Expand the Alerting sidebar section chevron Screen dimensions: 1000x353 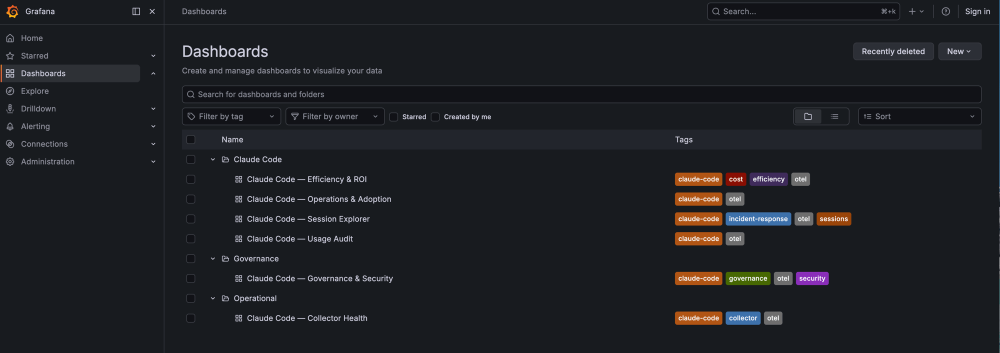pyautogui.click(x=153, y=126)
